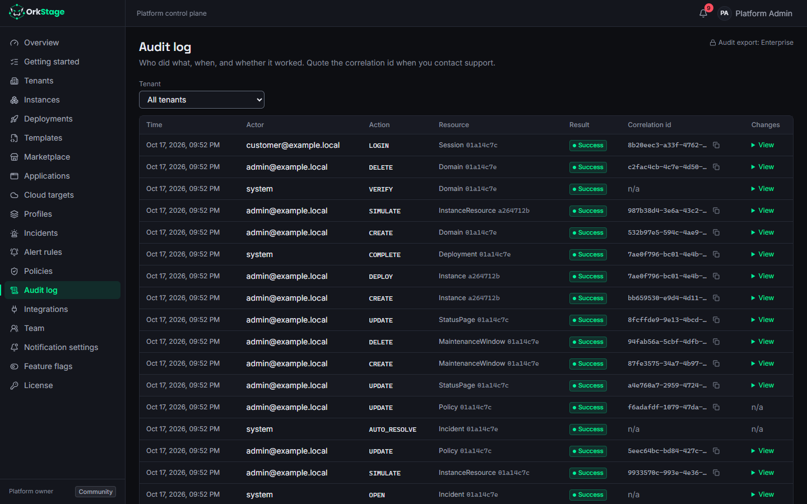
Task: Copy correlation id starting 87fe3575
Action: pos(716,363)
